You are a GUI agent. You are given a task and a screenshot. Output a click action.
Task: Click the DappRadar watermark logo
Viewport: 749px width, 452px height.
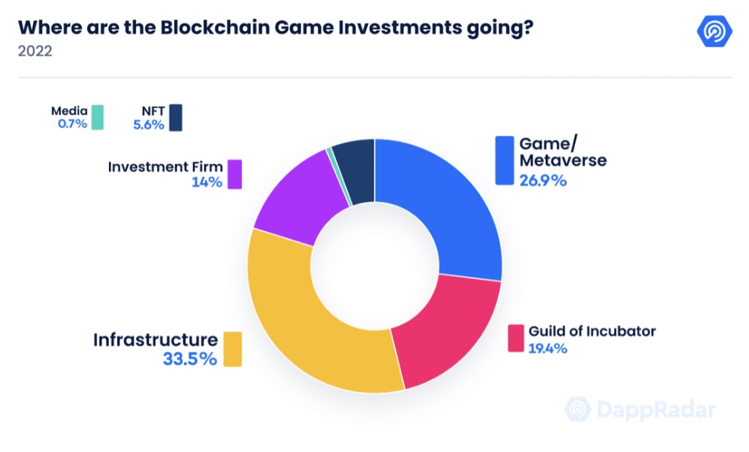[640, 410]
